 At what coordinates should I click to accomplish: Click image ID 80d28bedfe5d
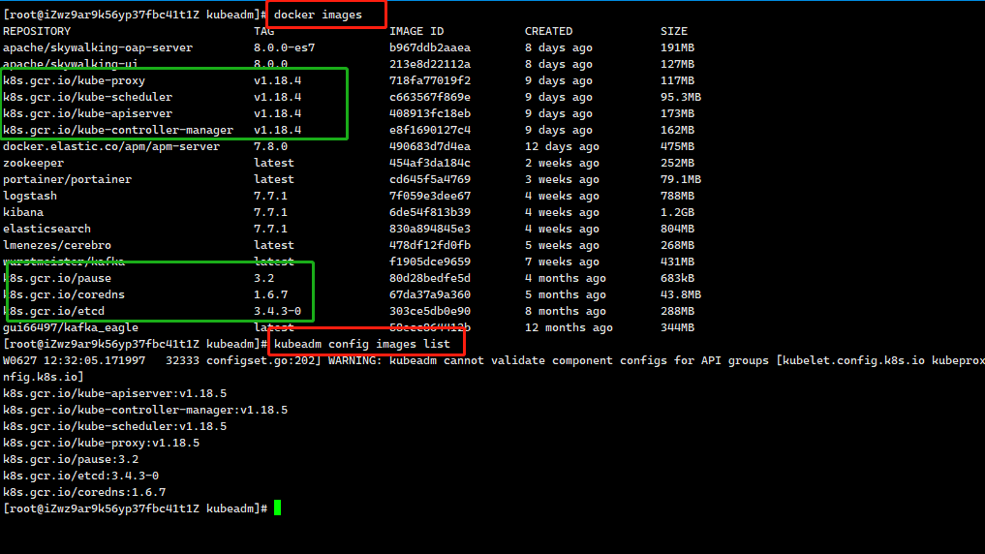430,278
